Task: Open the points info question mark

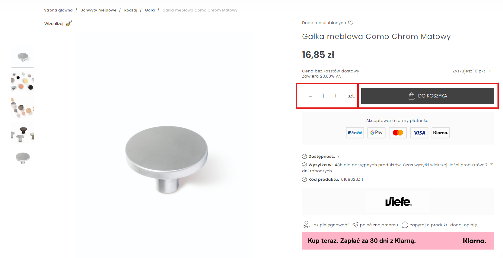Action: pyautogui.click(x=490, y=71)
